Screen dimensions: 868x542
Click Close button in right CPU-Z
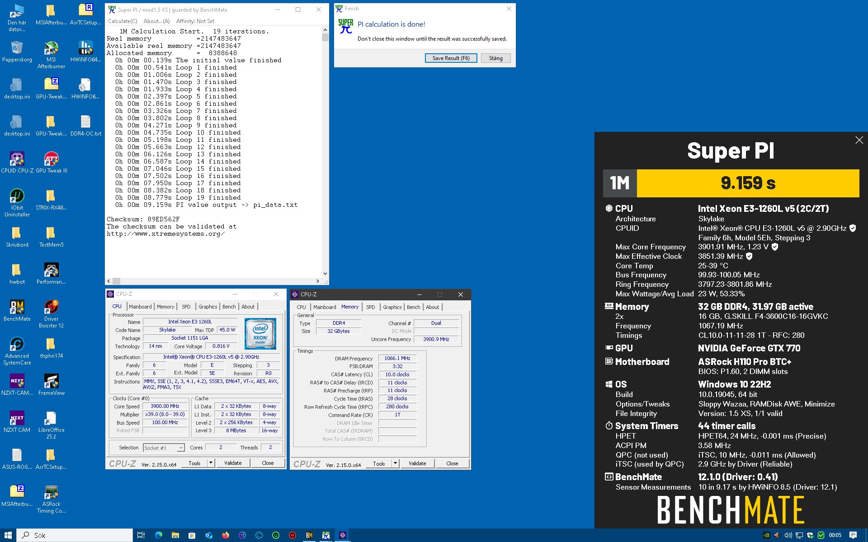(452, 463)
